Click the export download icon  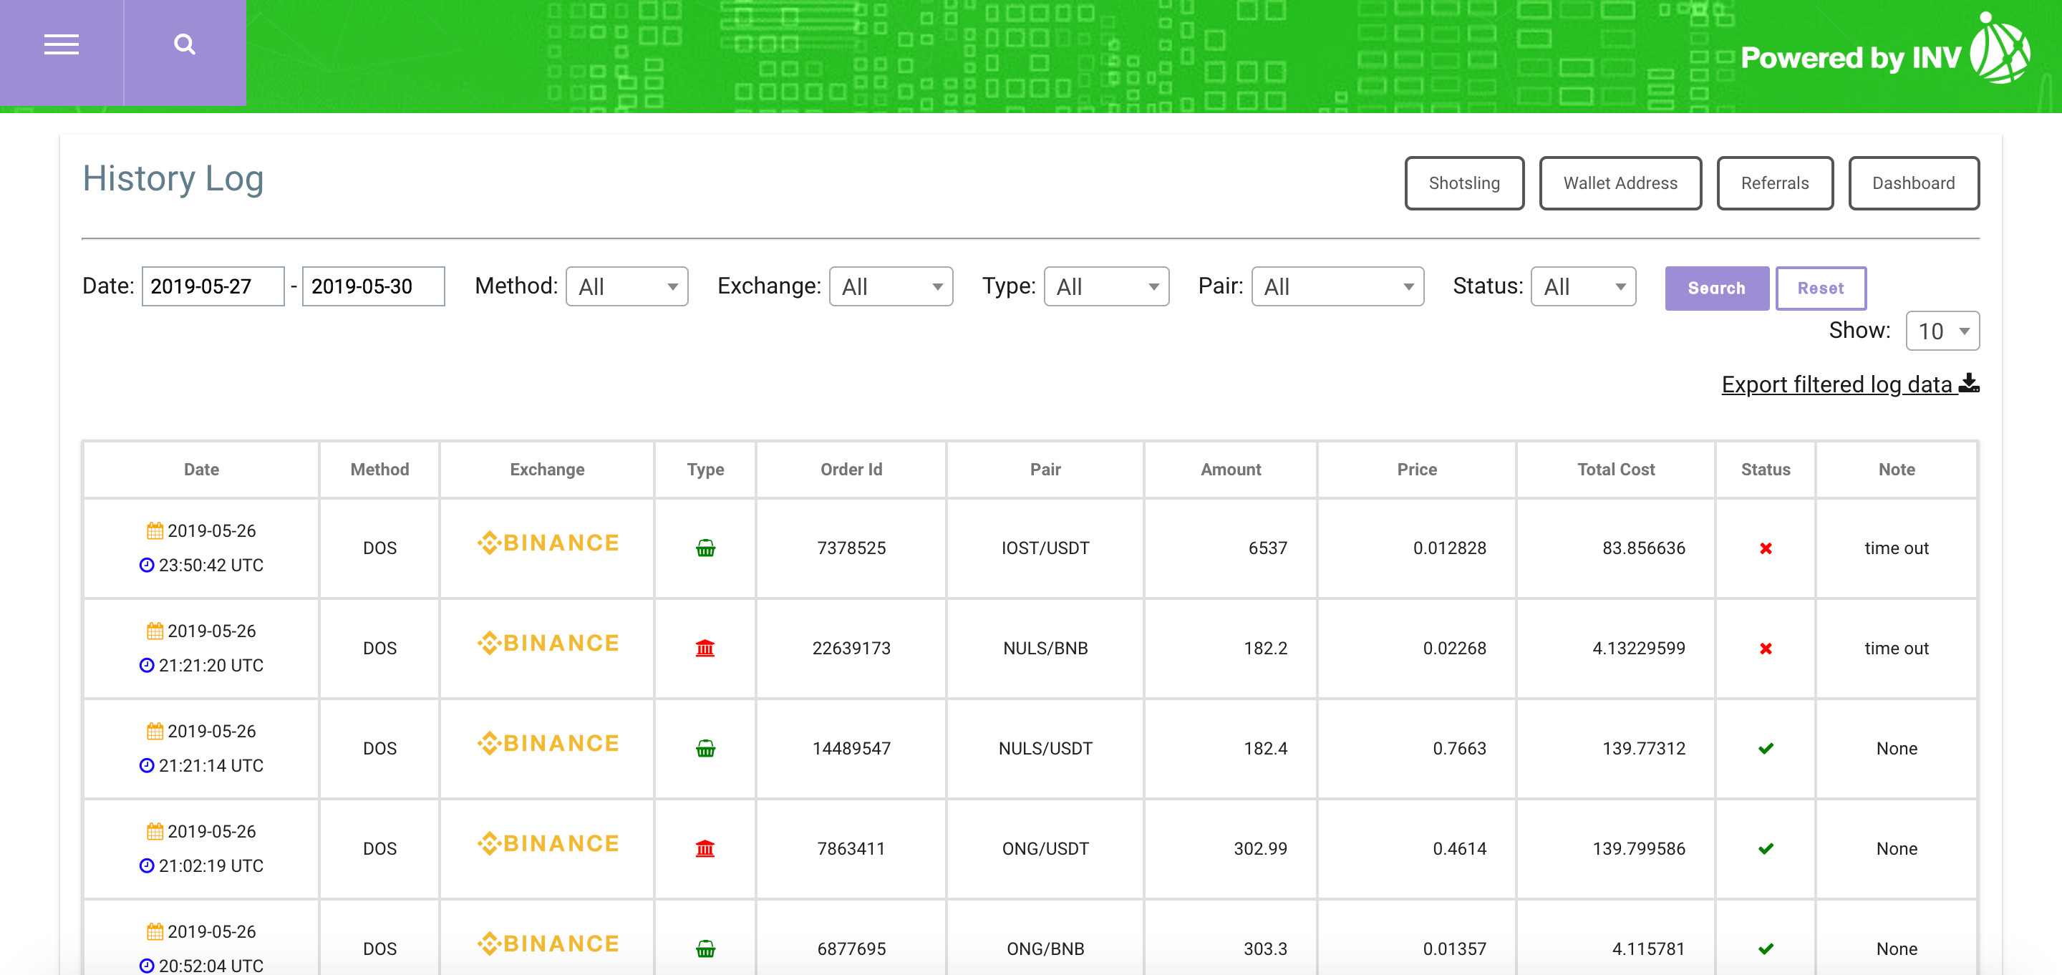[1969, 384]
